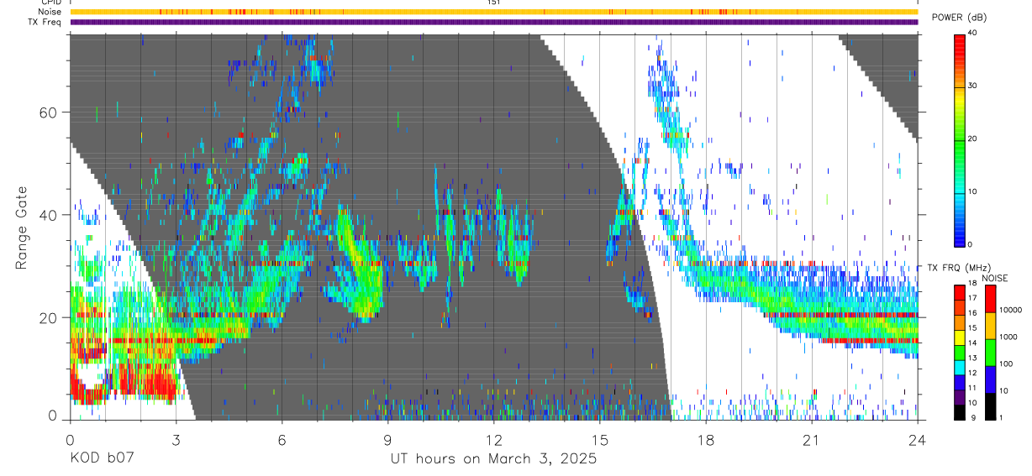Image resolution: width=1032 pixels, height=476 pixels.
Task: Click the 40 label on POWER colorbar
Action: 972,34
